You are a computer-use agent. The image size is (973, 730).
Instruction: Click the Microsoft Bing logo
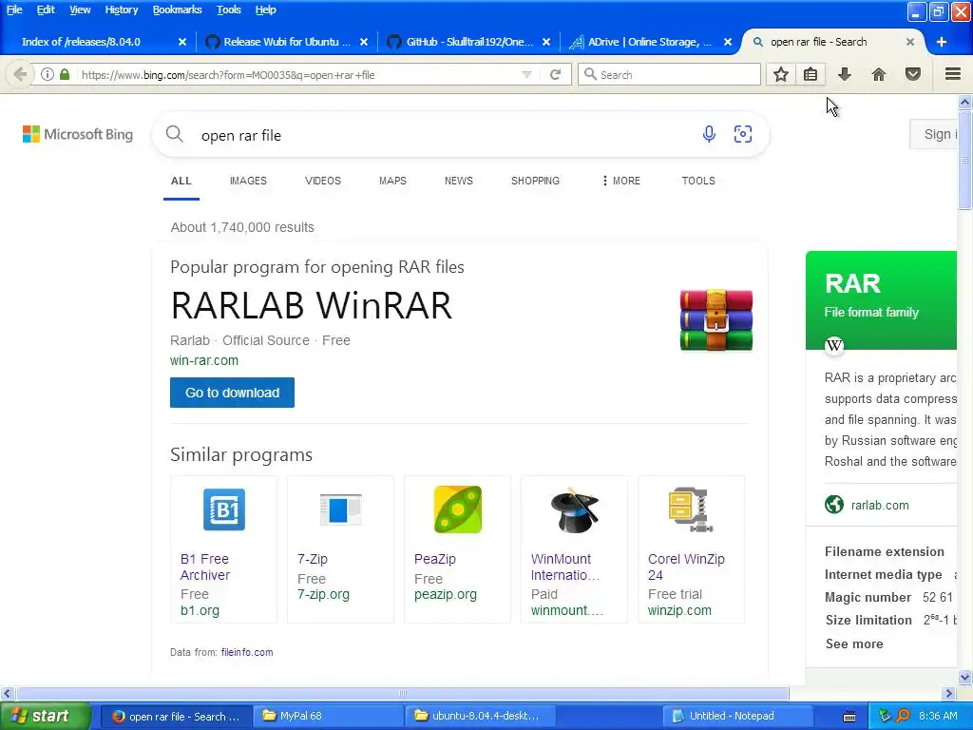coord(78,134)
